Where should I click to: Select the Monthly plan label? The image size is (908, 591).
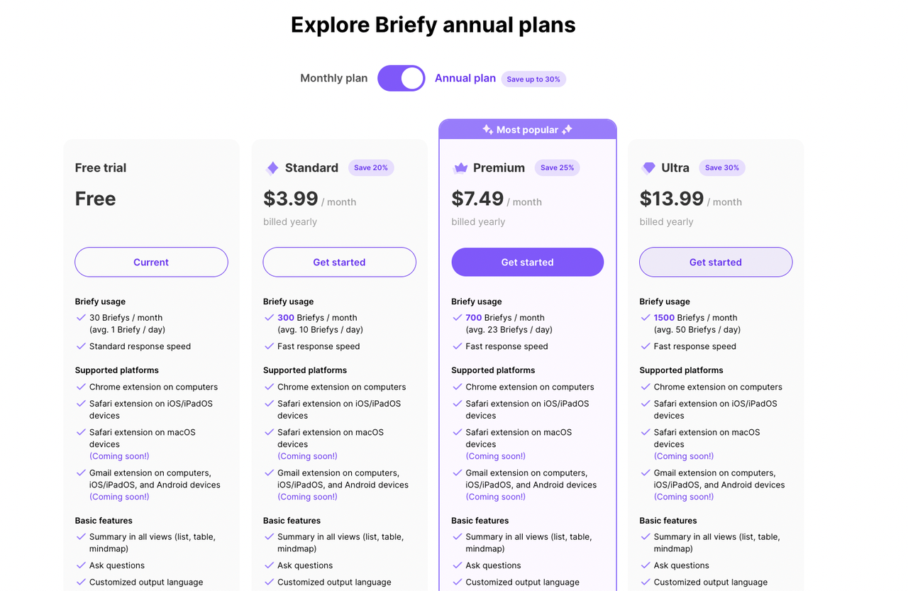[x=334, y=78]
